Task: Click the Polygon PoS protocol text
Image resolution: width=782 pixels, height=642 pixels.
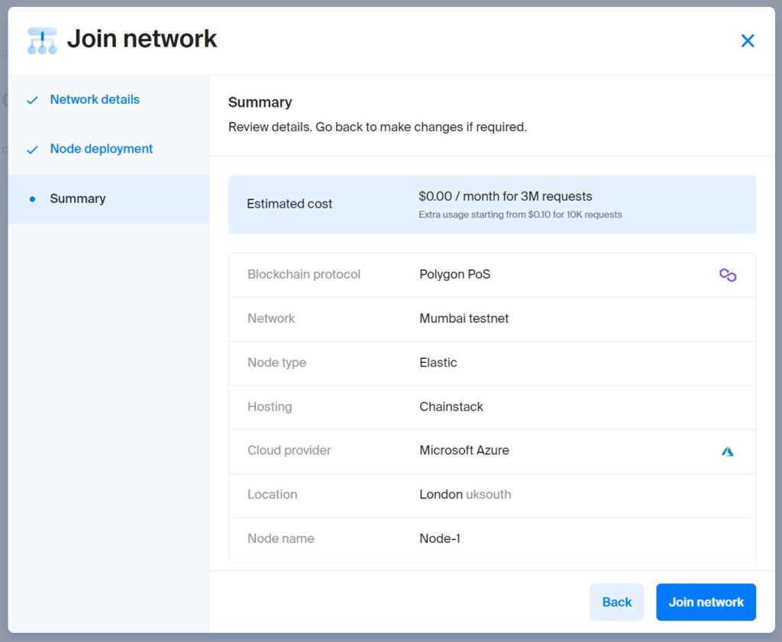Action: 454,274
